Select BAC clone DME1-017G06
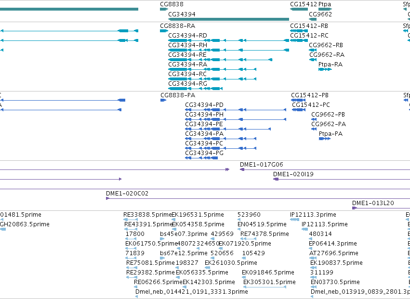 262,165
